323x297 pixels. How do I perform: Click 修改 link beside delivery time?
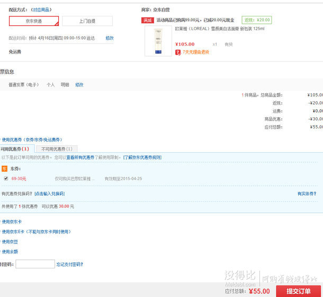pos(110,38)
